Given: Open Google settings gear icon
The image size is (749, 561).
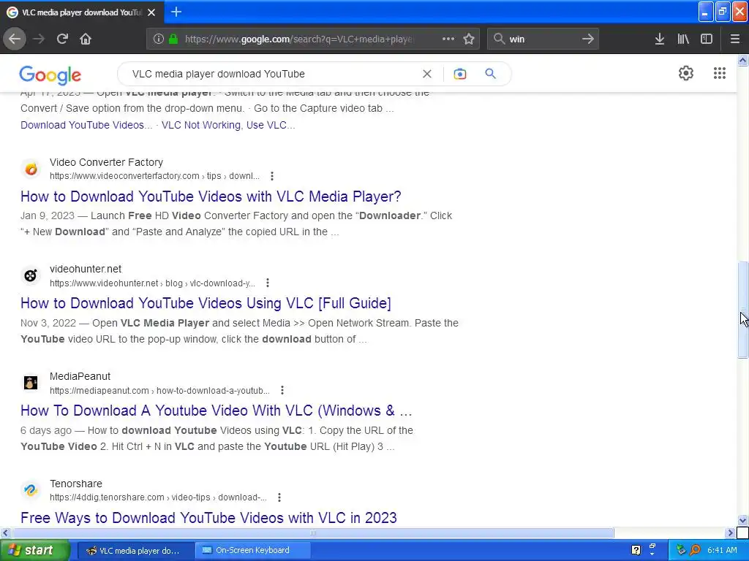Looking at the screenshot, I should [x=686, y=73].
